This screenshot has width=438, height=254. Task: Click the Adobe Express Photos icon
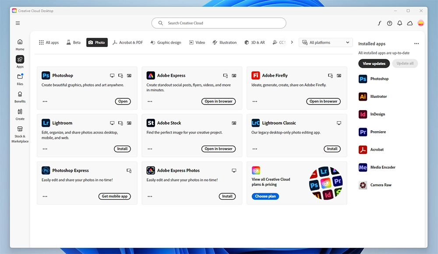coord(151,170)
